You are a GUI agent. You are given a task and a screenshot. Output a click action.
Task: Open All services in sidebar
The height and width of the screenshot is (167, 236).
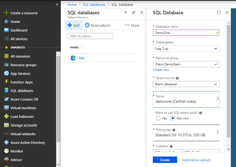pyautogui.click(x=19, y=39)
